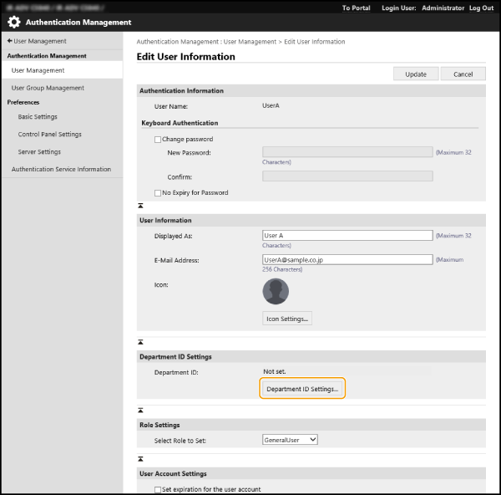
Task: Click collapse arrow below Role Settings
Action: [x=140, y=459]
